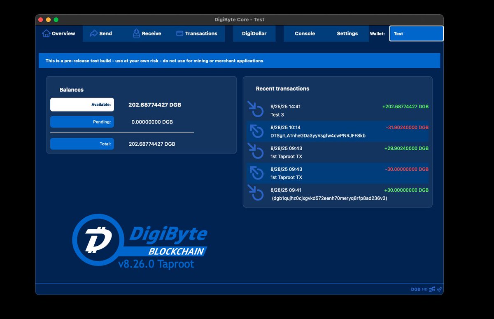Click the Balances heading
The width and height of the screenshot is (494, 319).
point(72,89)
